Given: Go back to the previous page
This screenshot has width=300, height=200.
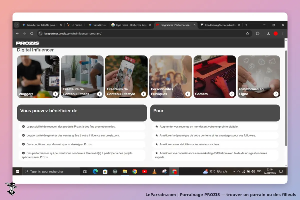Looking at the screenshot, I should click(x=17, y=33).
